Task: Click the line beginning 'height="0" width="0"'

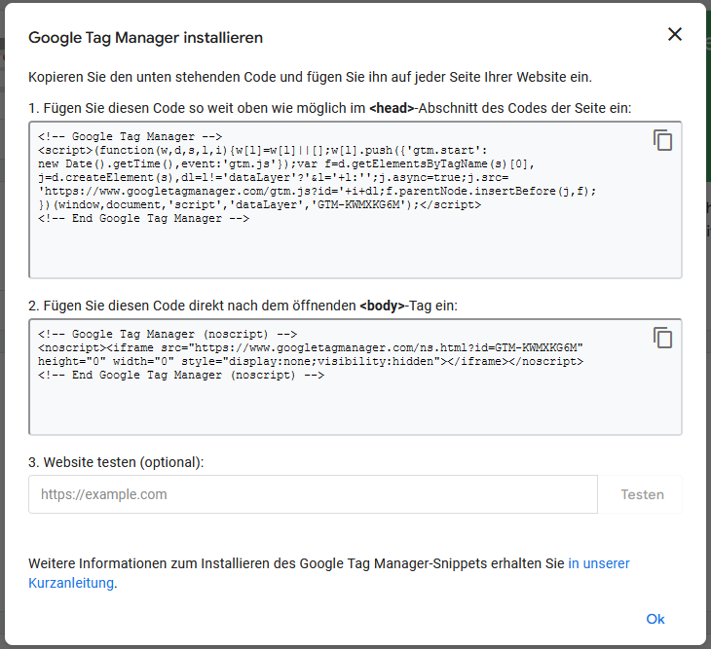Action: point(311,361)
